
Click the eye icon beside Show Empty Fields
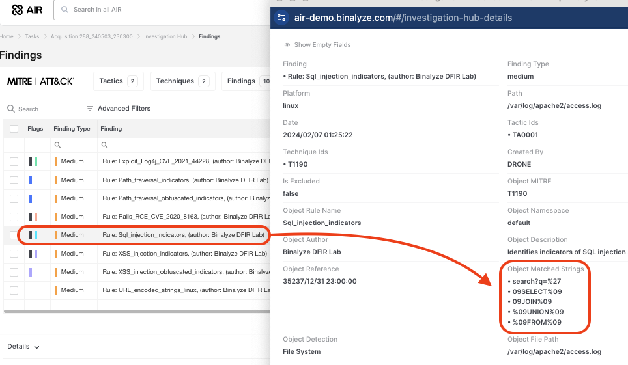(x=287, y=45)
